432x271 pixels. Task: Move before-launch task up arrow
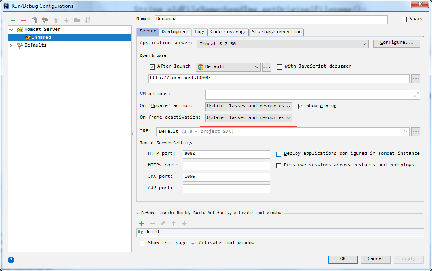(x=174, y=223)
